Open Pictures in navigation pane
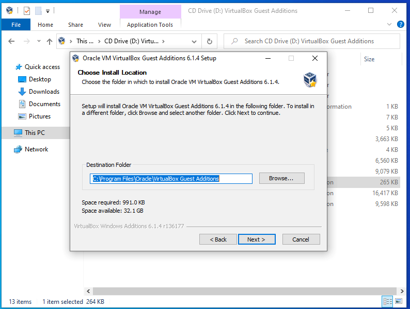 pyautogui.click(x=39, y=116)
